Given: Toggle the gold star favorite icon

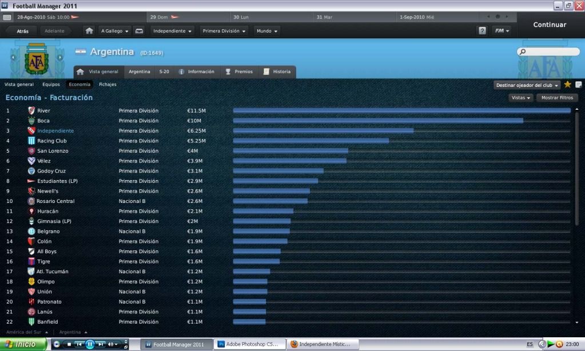Looking at the screenshot, I should 567,85.
